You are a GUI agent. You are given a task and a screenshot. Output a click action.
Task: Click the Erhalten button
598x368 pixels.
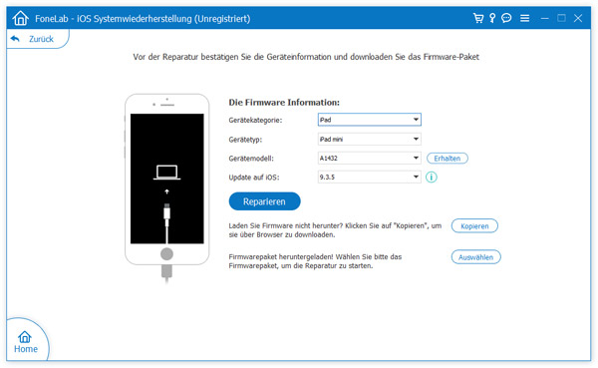pyautogui.click(x=447, y=158)
